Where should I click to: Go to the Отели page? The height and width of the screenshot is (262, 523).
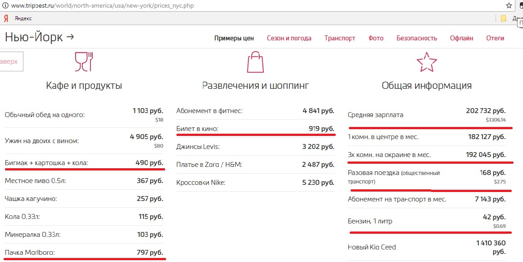495,38
